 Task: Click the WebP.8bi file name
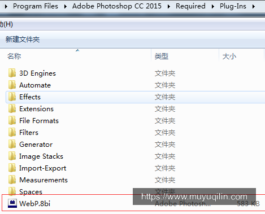coord(35,203)
